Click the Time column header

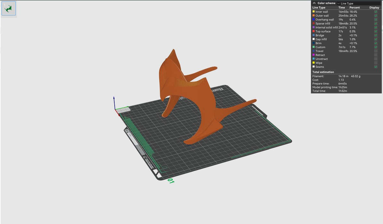pyautogui.click(x=342, y=7)
